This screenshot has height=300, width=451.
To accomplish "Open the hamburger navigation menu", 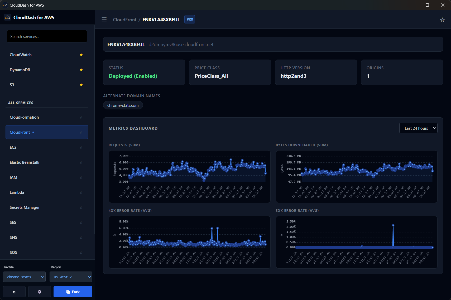I will (x=104, y=20).
